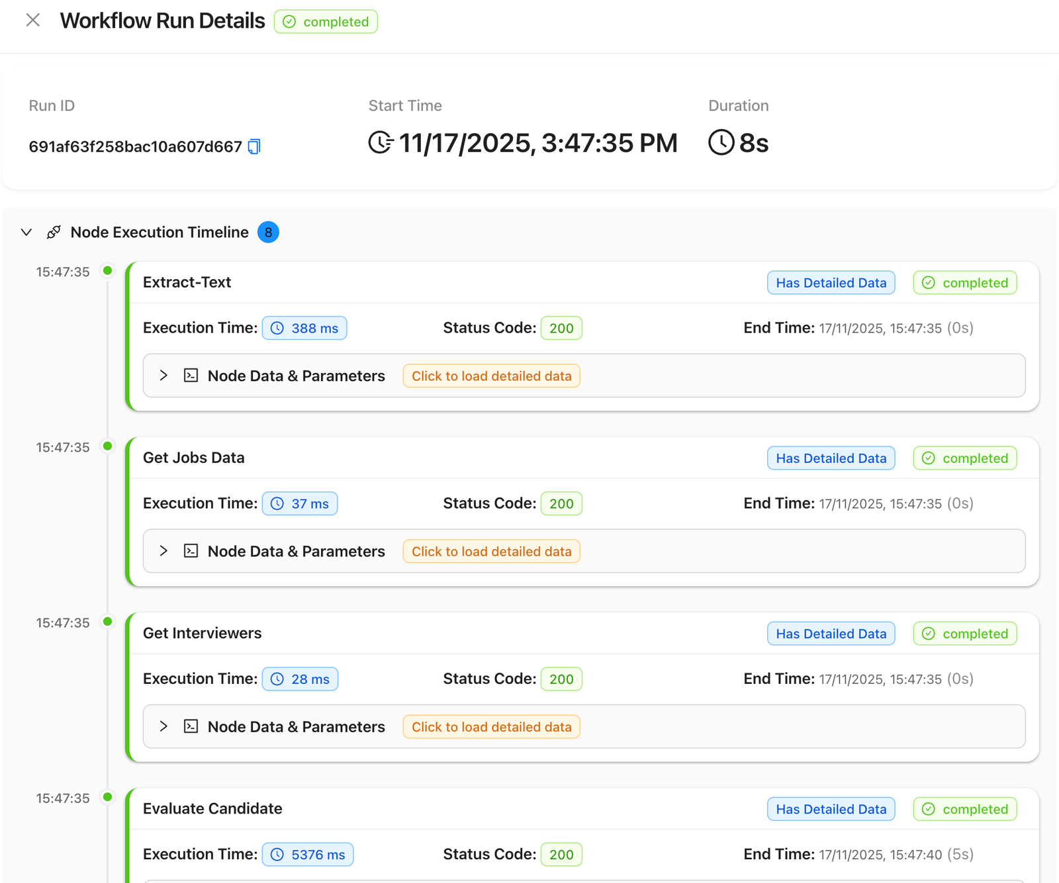Click Has Detailed Data tag on Extract-Text
The image size is (1059, 883).
(831, 282)
